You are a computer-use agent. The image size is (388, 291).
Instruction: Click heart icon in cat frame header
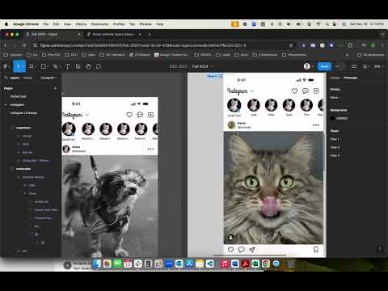294,91
